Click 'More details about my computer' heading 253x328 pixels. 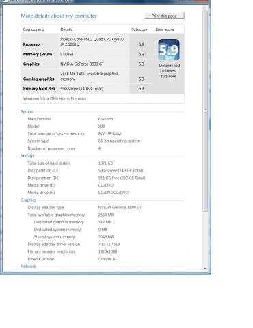pyautogui.click(x=59, y=16)
